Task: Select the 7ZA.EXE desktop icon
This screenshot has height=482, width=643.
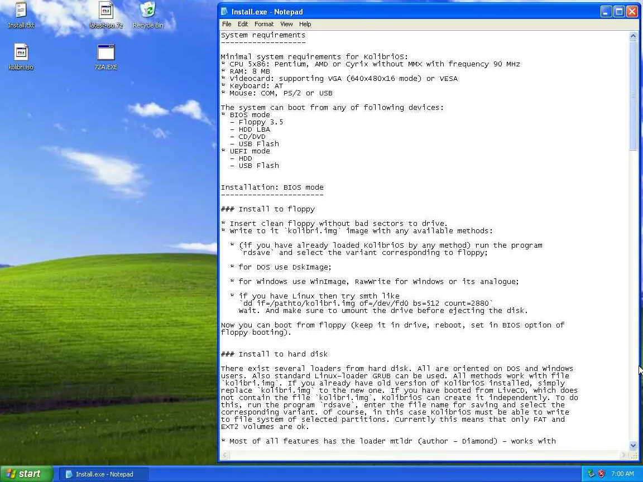Action: pyautogui.click(x=106, y=57)
